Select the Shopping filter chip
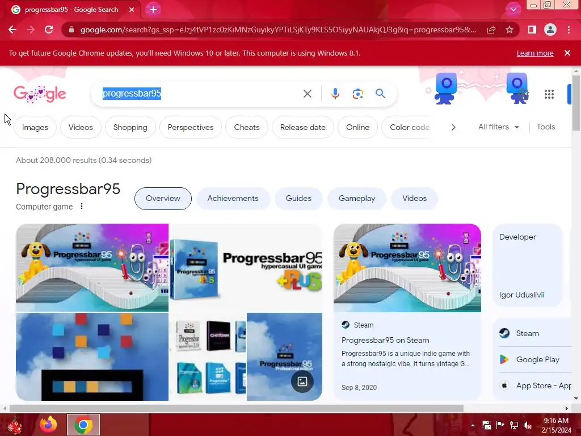581x436 pixels. pyautogui.click(x=130, y=127)
